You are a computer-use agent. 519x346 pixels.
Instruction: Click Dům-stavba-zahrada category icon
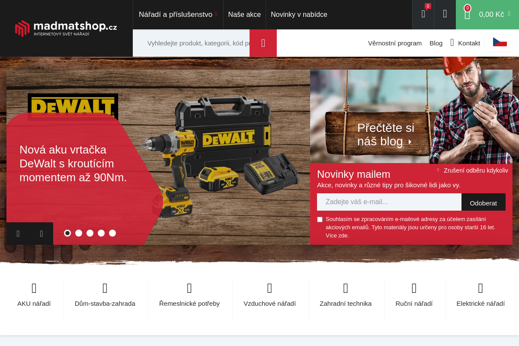pos(105,288)
